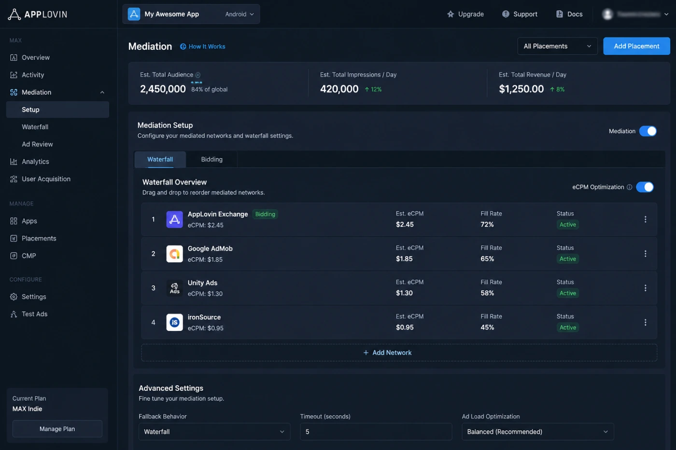Click the Add Network button

399,353
